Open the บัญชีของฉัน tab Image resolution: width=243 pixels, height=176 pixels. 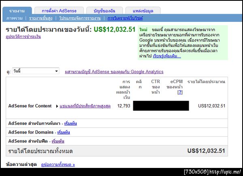tap(104, 11)
